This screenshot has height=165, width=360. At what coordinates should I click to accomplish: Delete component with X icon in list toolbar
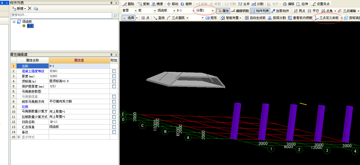point(30,9)
